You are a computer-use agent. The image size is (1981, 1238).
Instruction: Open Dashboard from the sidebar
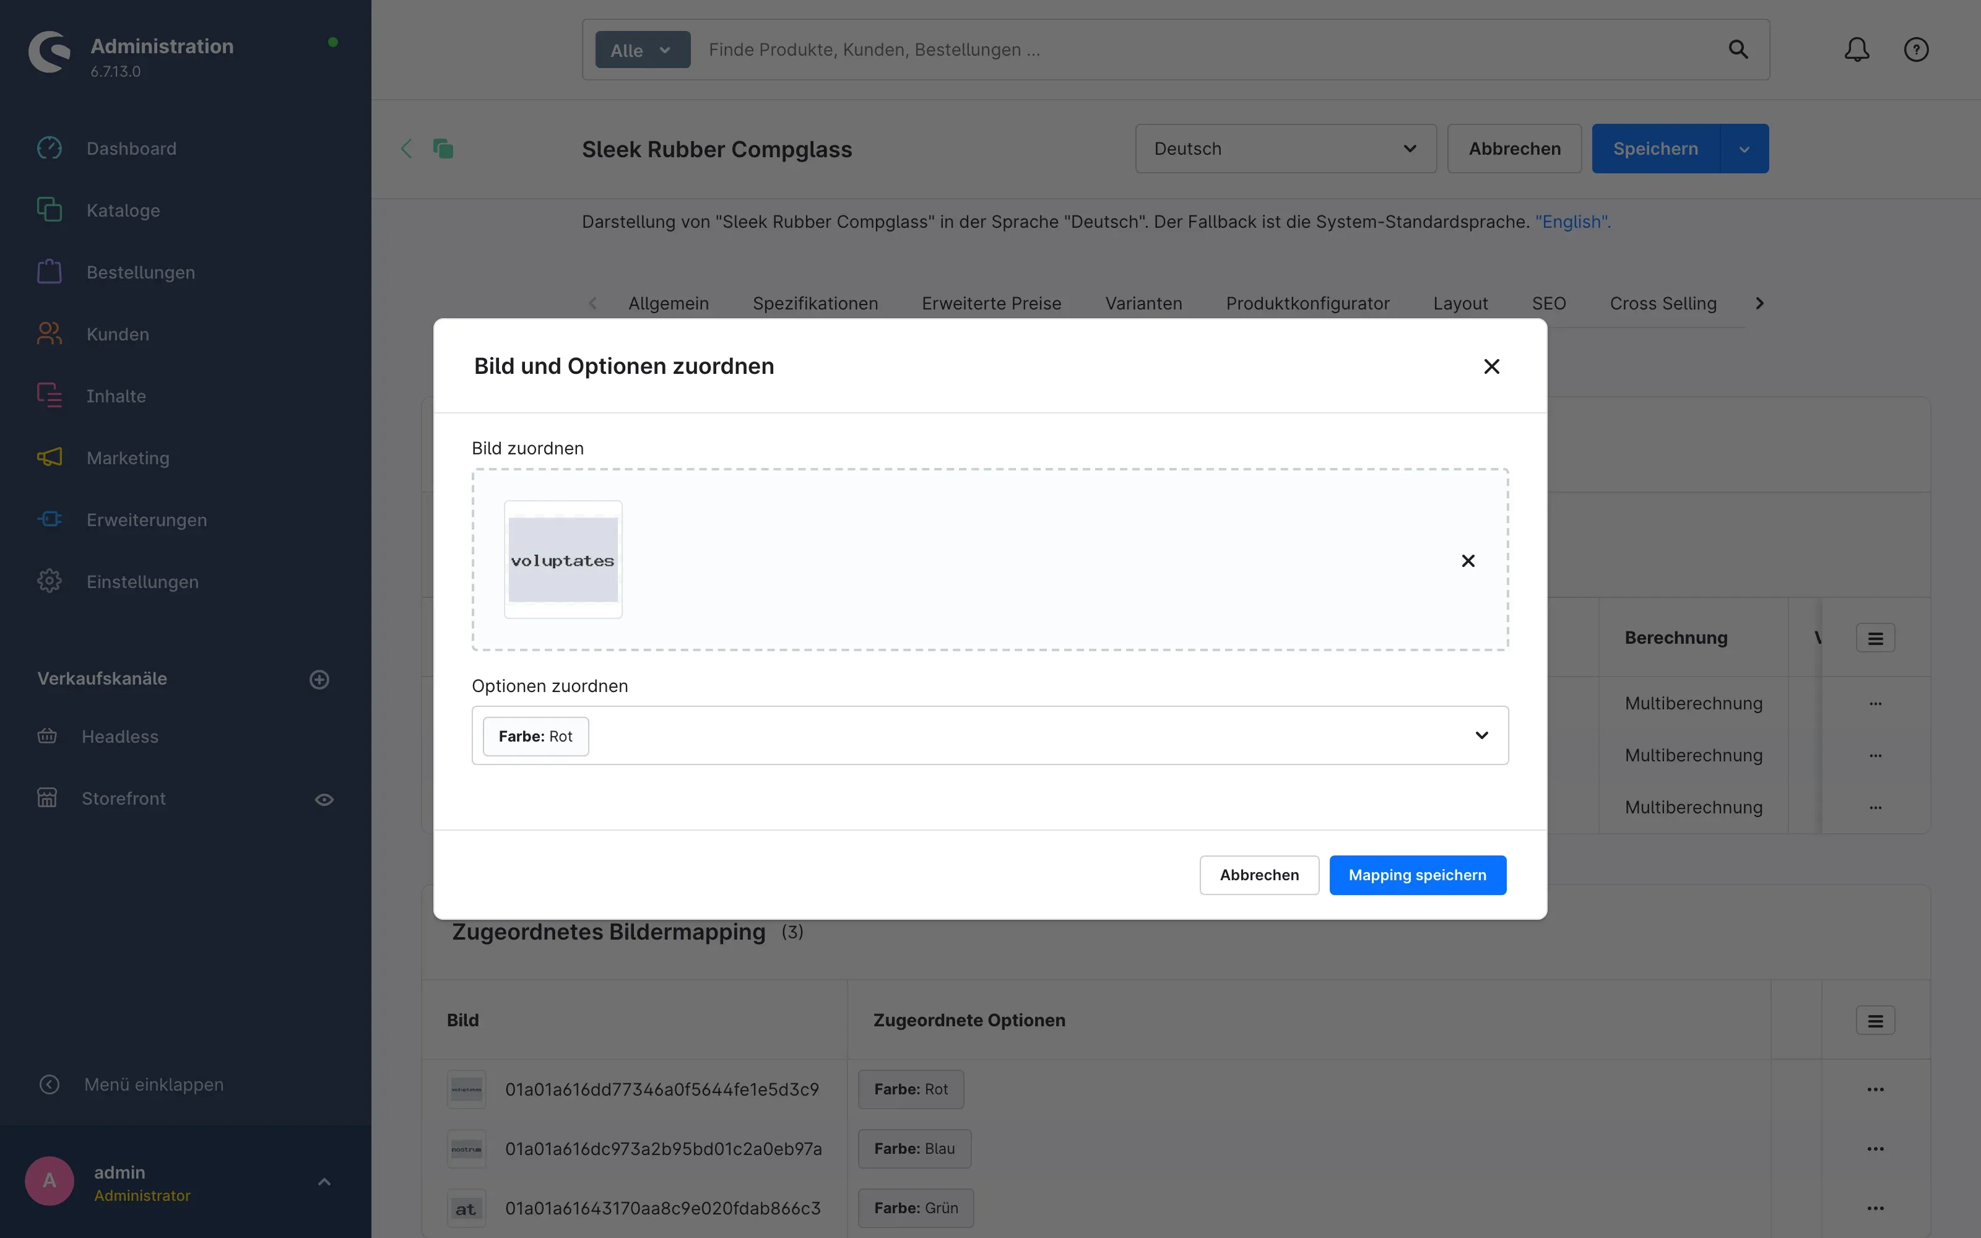click(x=131, y=148)
